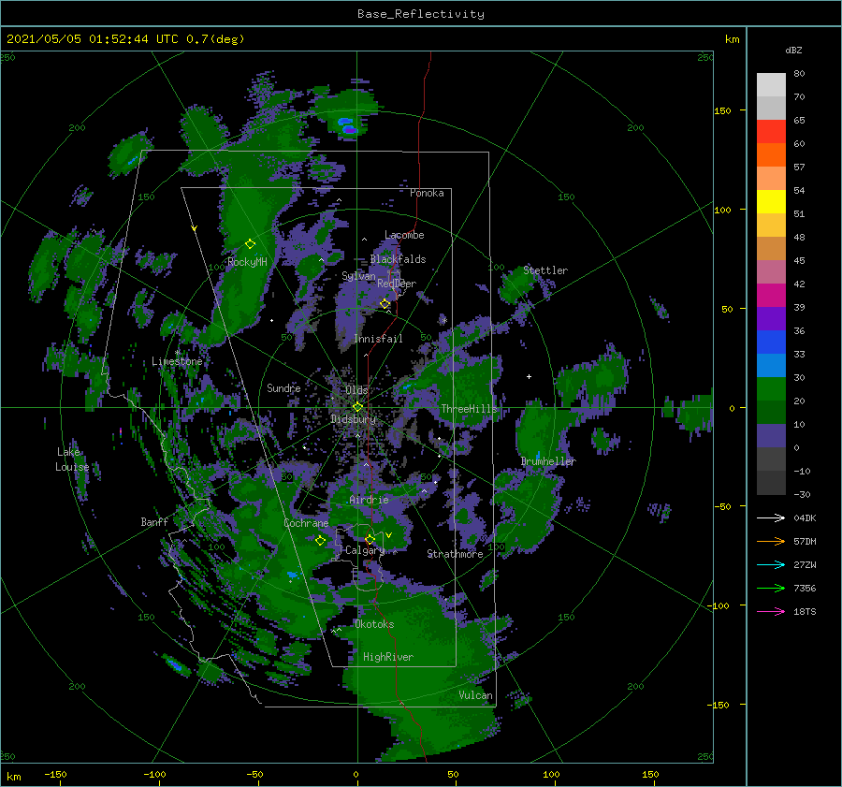Click the Lake Louise label
This screenshot has width=842, height=787.
(x=72, y=459)
